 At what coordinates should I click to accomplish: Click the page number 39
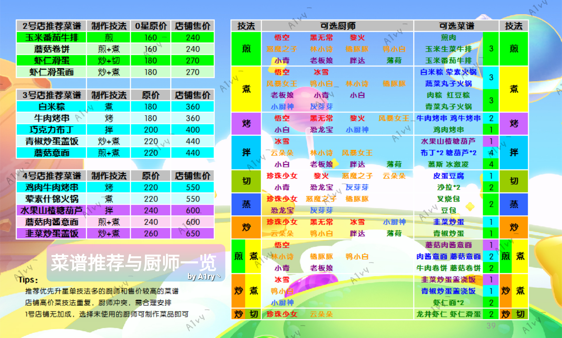pos(491,326)
